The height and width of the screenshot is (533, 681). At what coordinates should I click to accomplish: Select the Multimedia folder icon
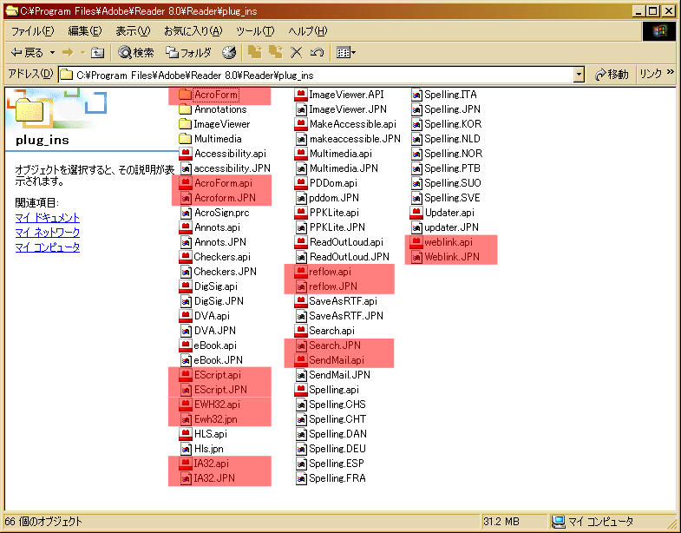[185, 139]
